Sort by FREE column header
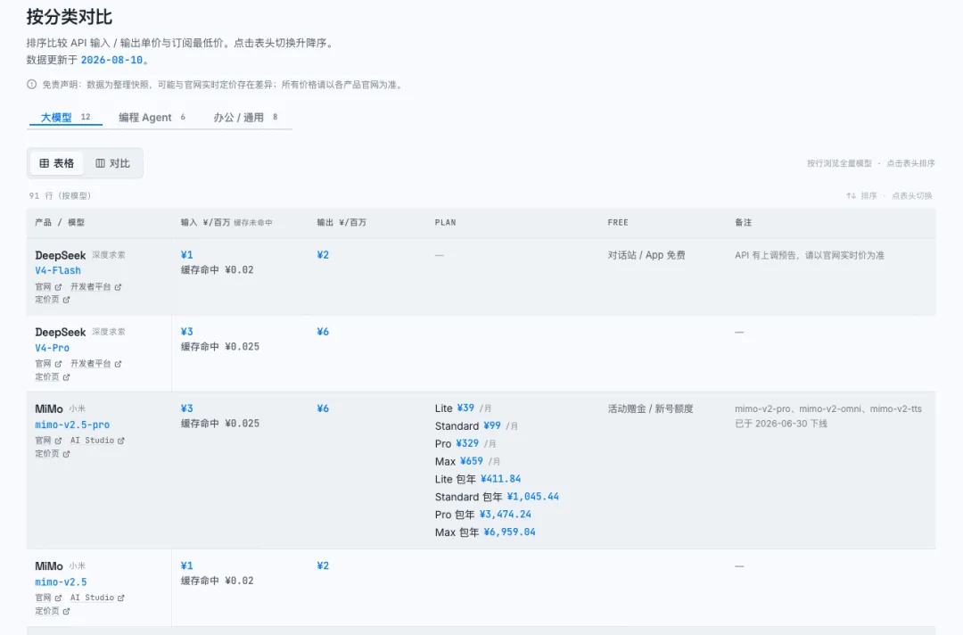The height and width of the screenshot is (635, 963). pyautogui.click(x=618, y=222)
